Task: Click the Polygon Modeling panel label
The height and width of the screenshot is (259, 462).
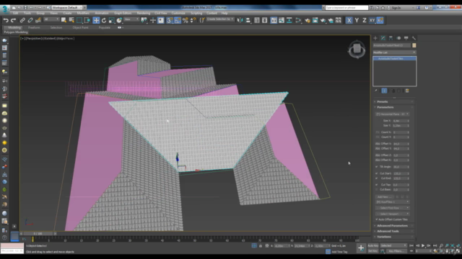Action: tap(16, 32)
